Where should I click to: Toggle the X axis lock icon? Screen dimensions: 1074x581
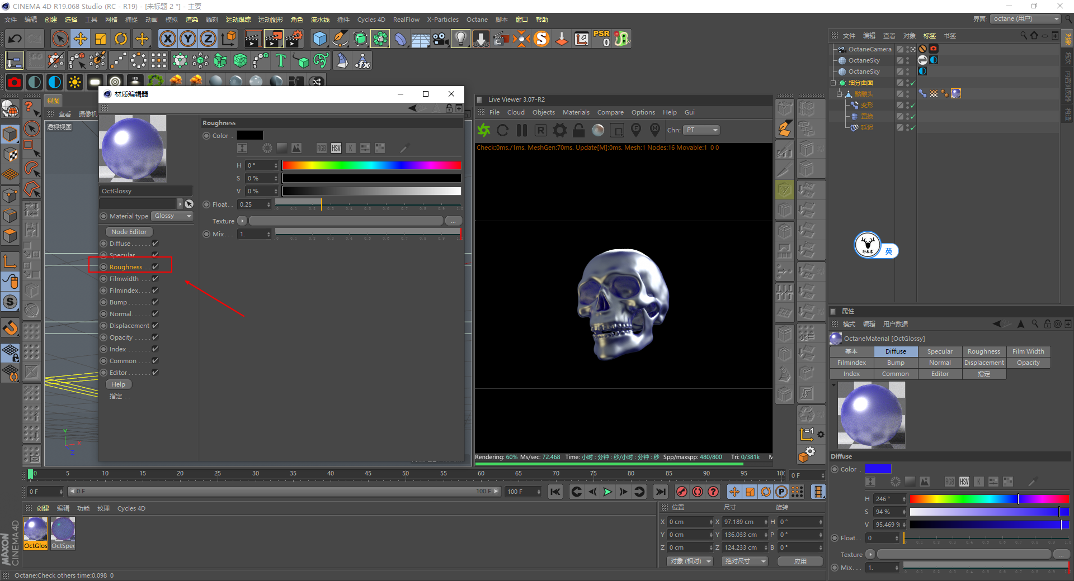(x=167, y=39)
